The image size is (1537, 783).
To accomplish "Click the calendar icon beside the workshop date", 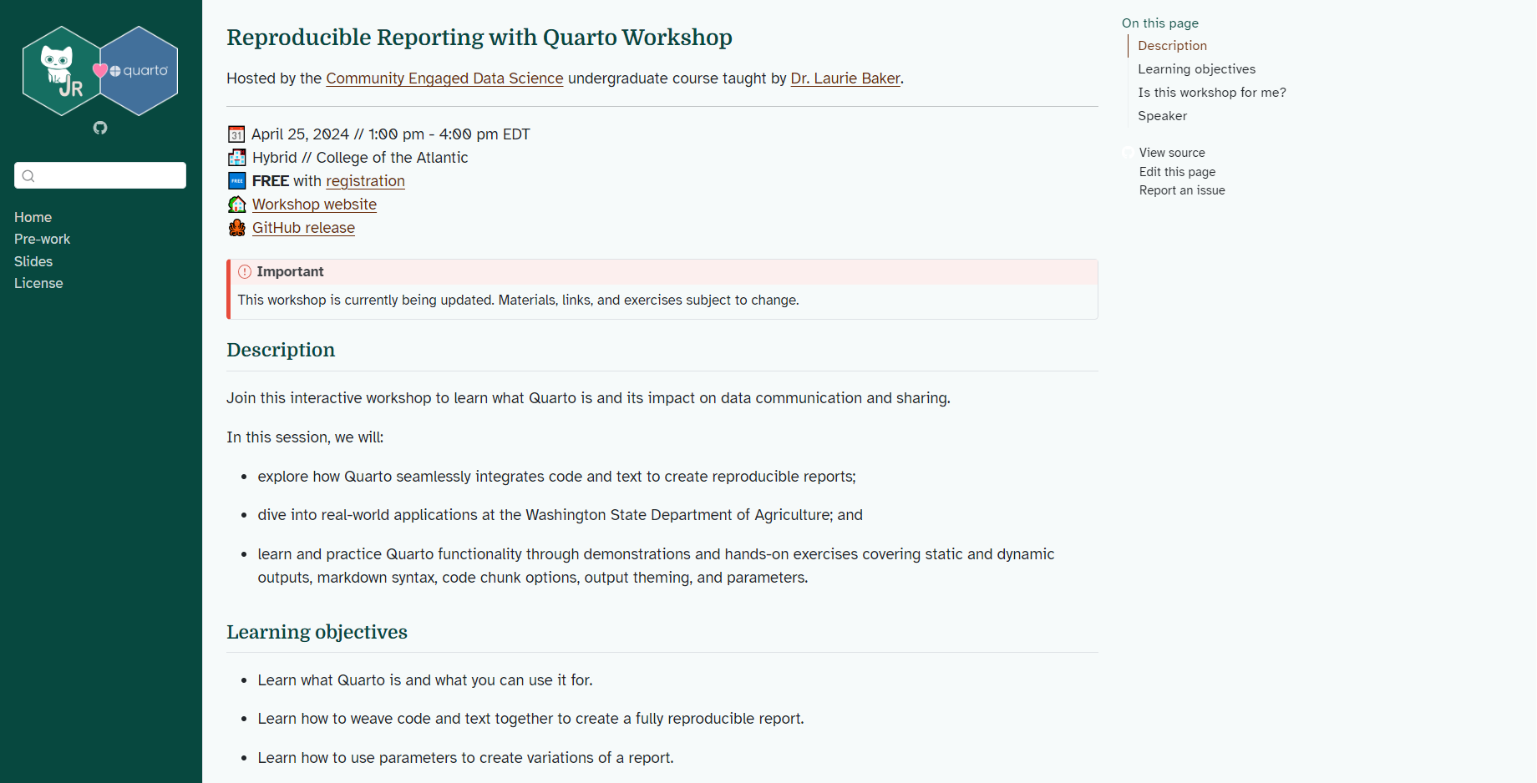I will (236, 134).
